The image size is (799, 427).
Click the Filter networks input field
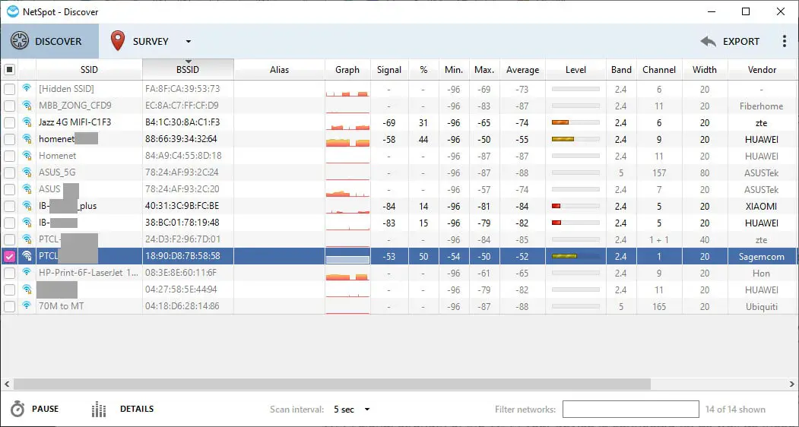click(x=631, y=410)
